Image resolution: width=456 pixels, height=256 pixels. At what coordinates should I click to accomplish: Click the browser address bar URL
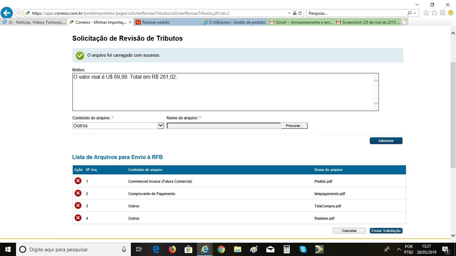[131, 13]
